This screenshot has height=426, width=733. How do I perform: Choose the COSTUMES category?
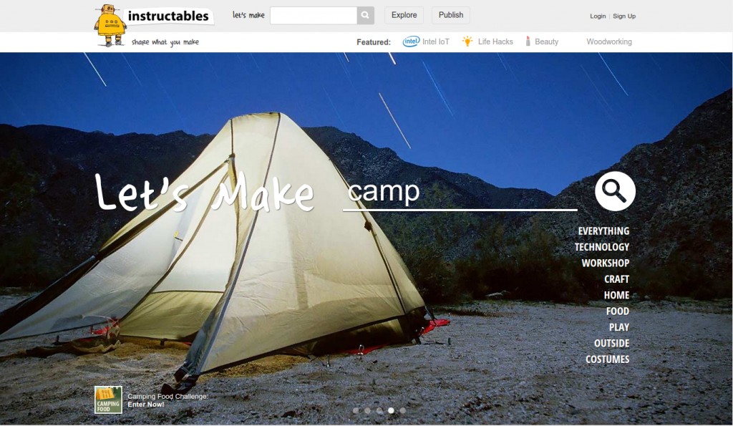click(607, 359)
